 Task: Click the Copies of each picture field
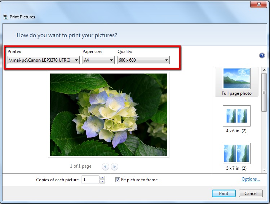click(x=90, y=179)
